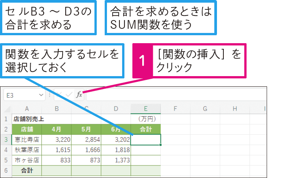Select column G header
Screen dimensions: 297x178
click(x=205, y=109)
